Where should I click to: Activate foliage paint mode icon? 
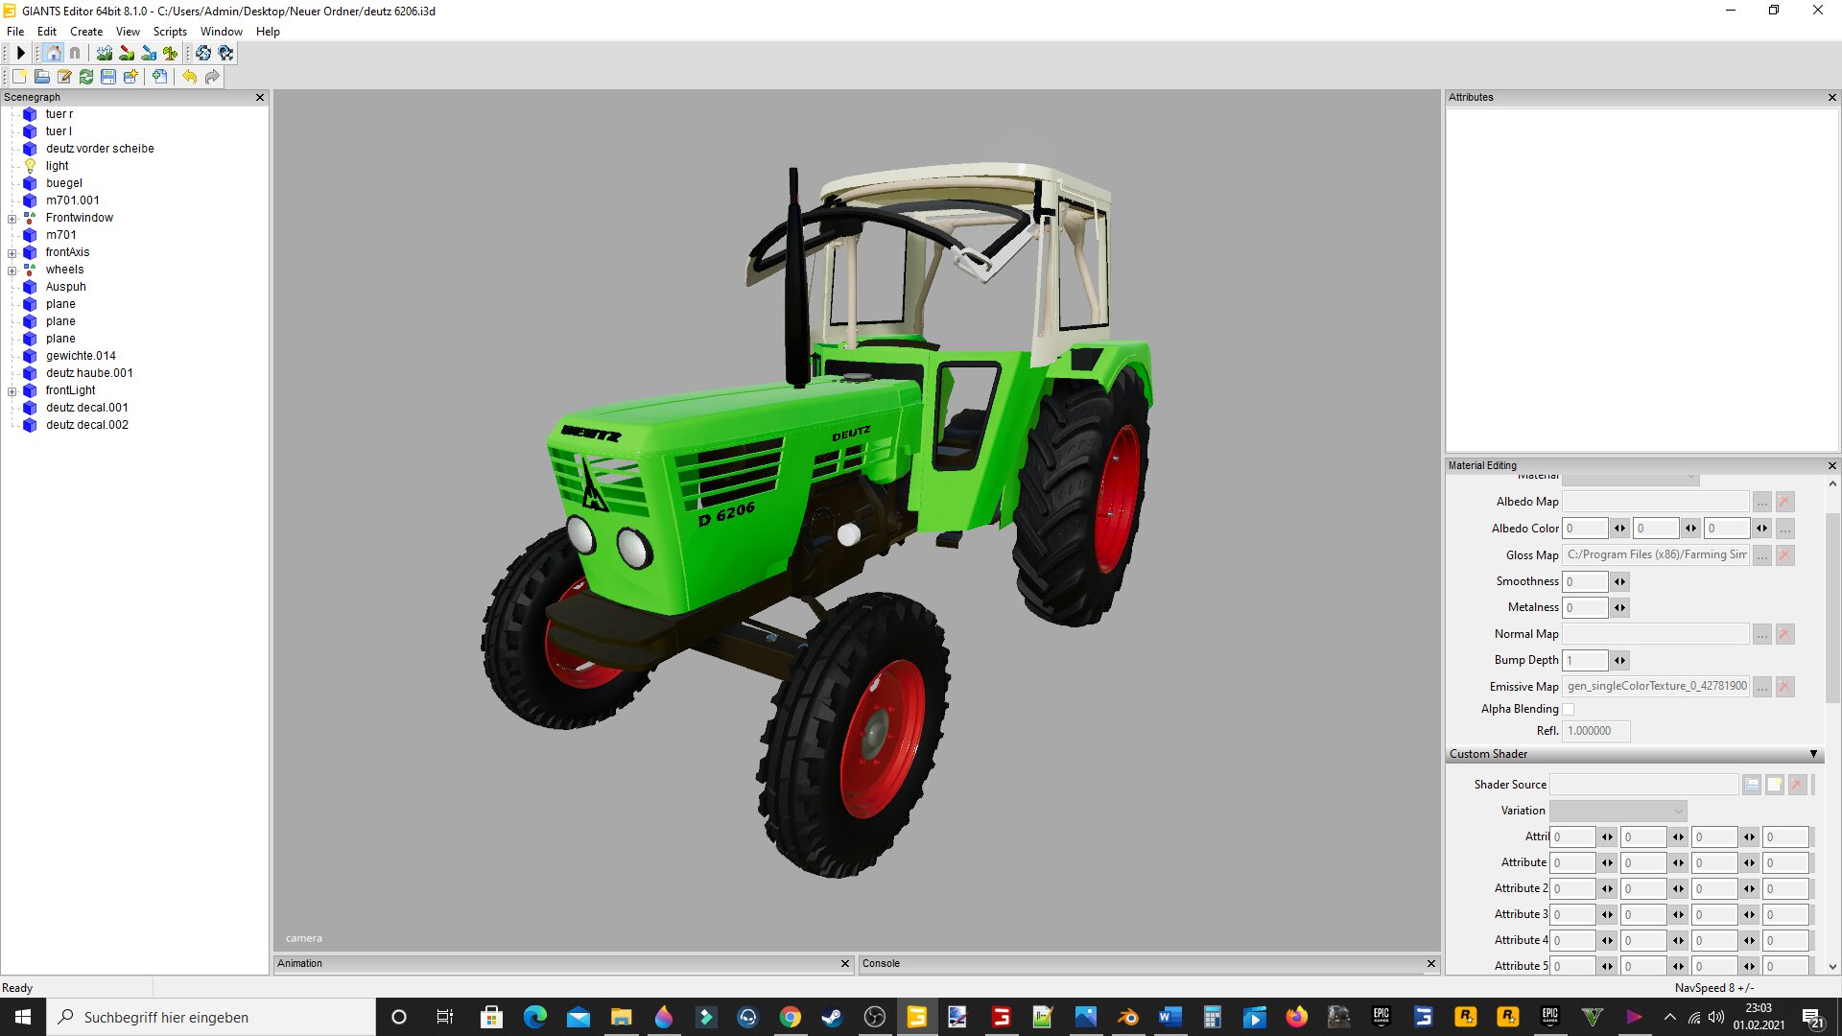pyautogui.click(x=170, y=54)
